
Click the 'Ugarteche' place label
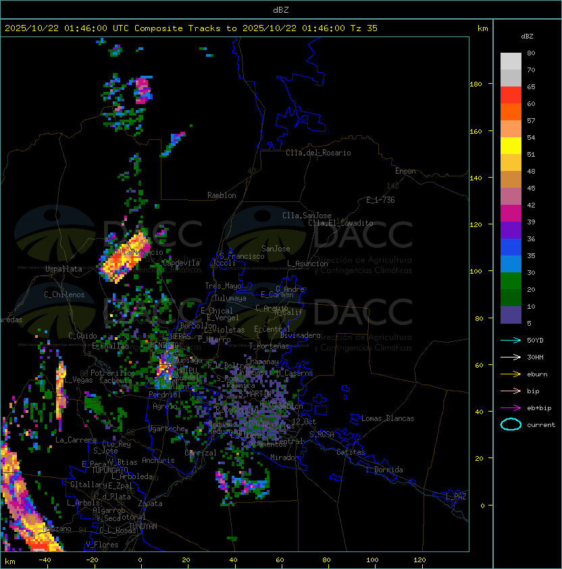167,428
